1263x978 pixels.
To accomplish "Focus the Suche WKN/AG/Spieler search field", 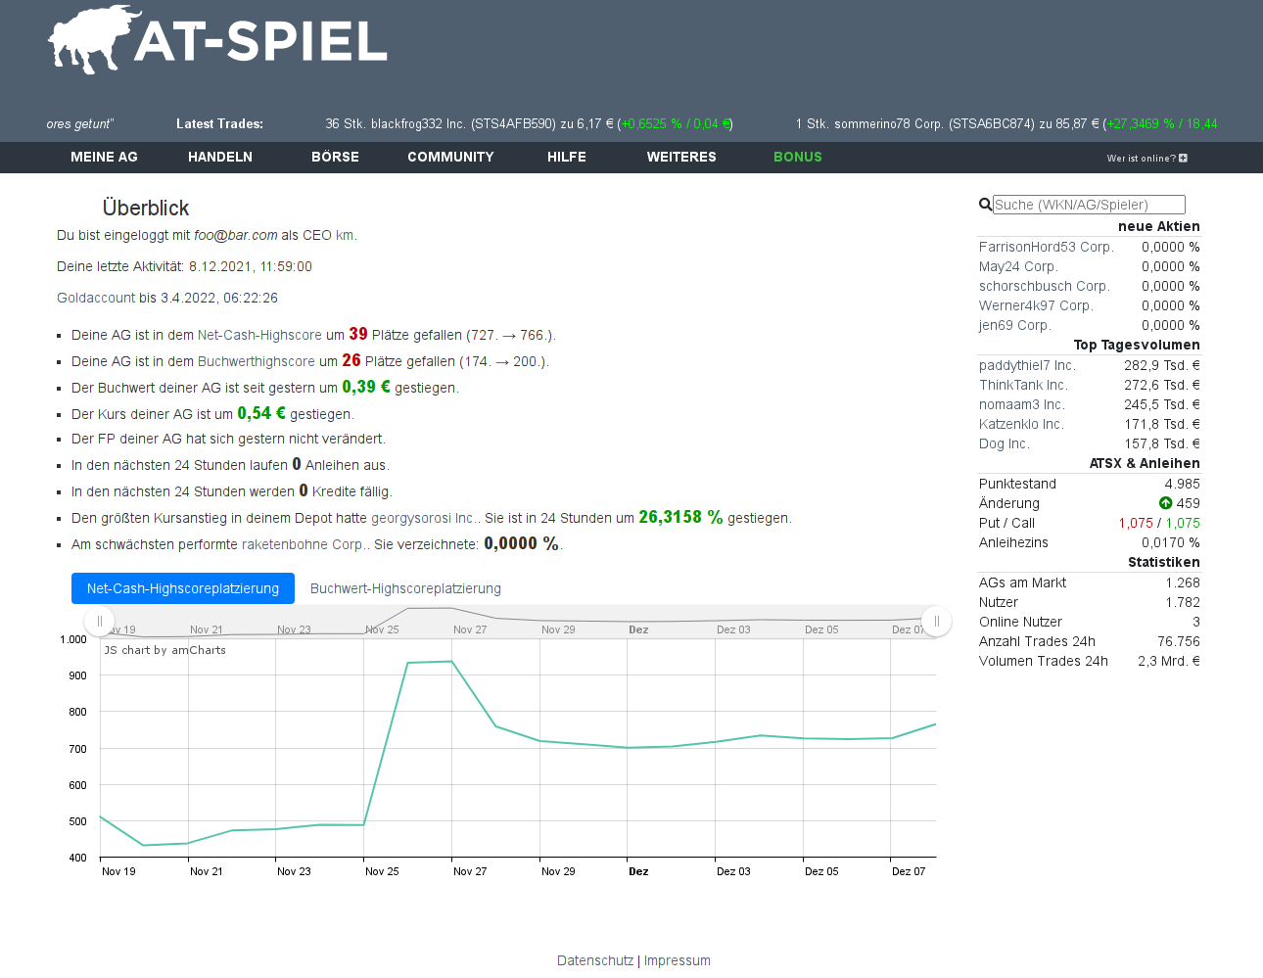I will pyautogui.click(x=1089, y=205).
